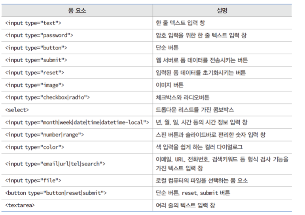Click the '이메일, URL, 전화번호' description cell
Image resolution: width=305 pixels, height=215 pixels.
222,164
